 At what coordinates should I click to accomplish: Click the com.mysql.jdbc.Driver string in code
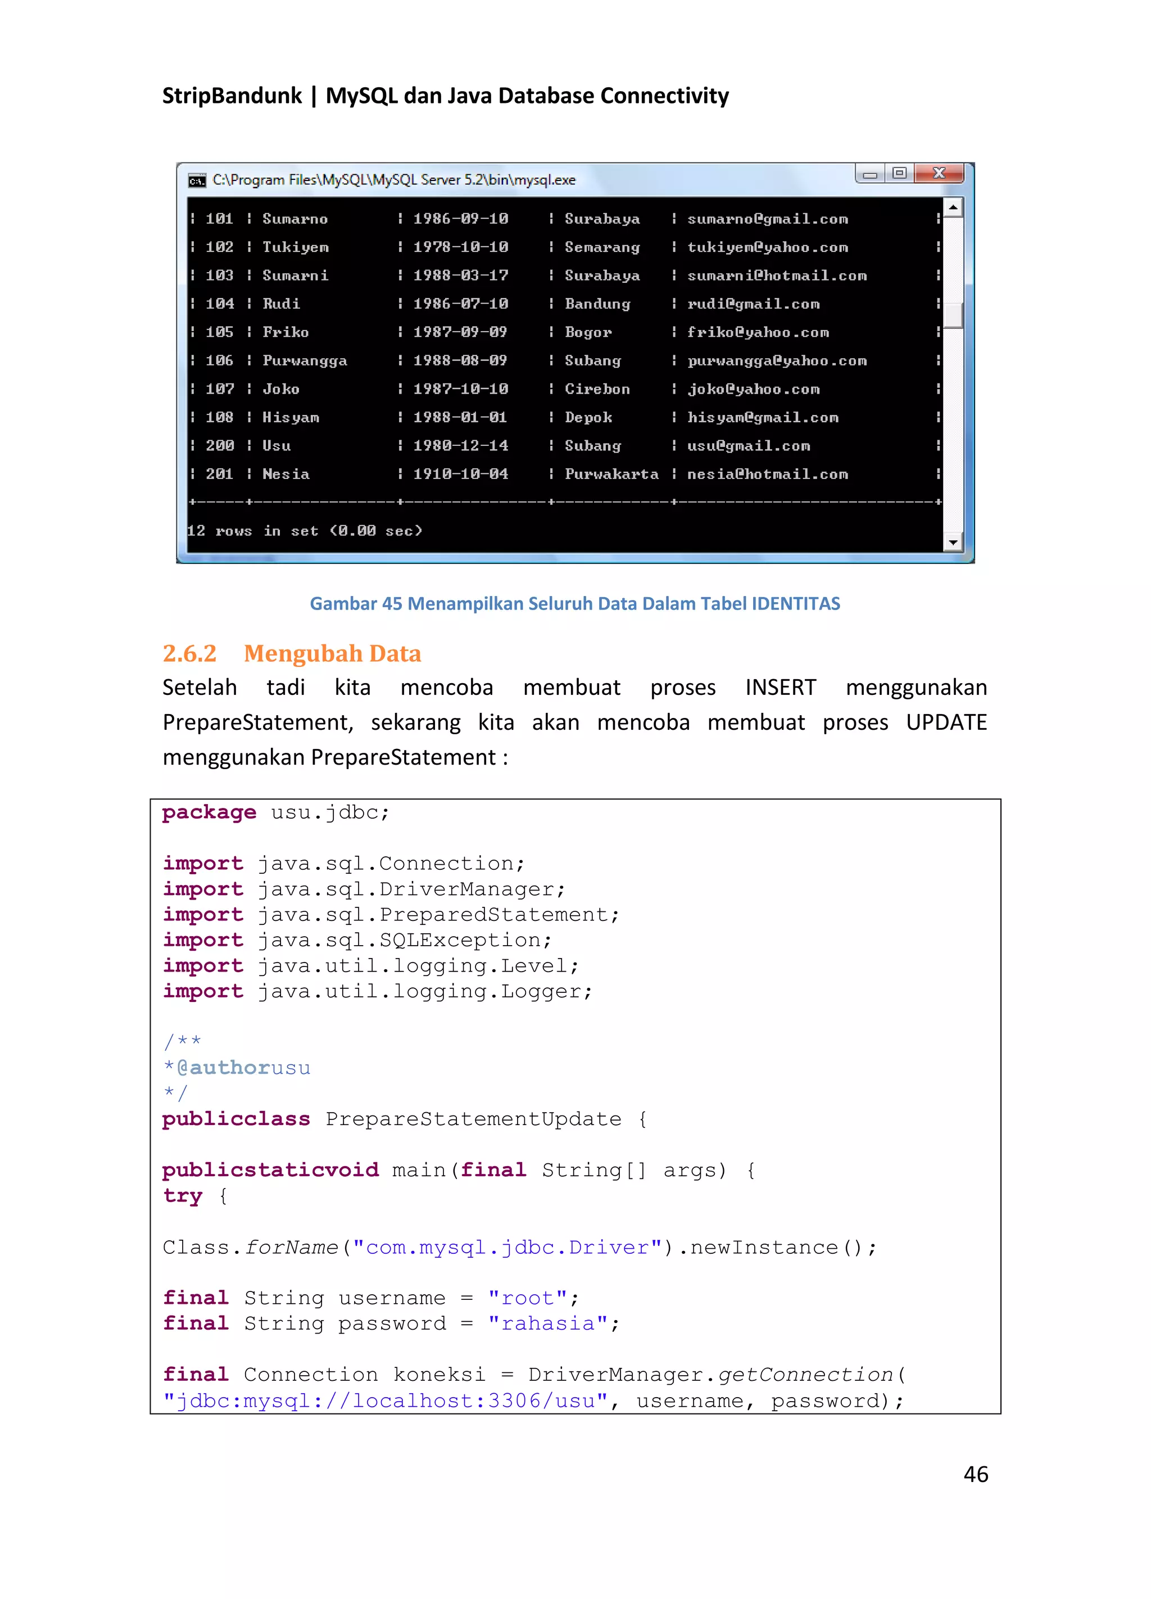pyautogui.click(x=507, y=1247)
